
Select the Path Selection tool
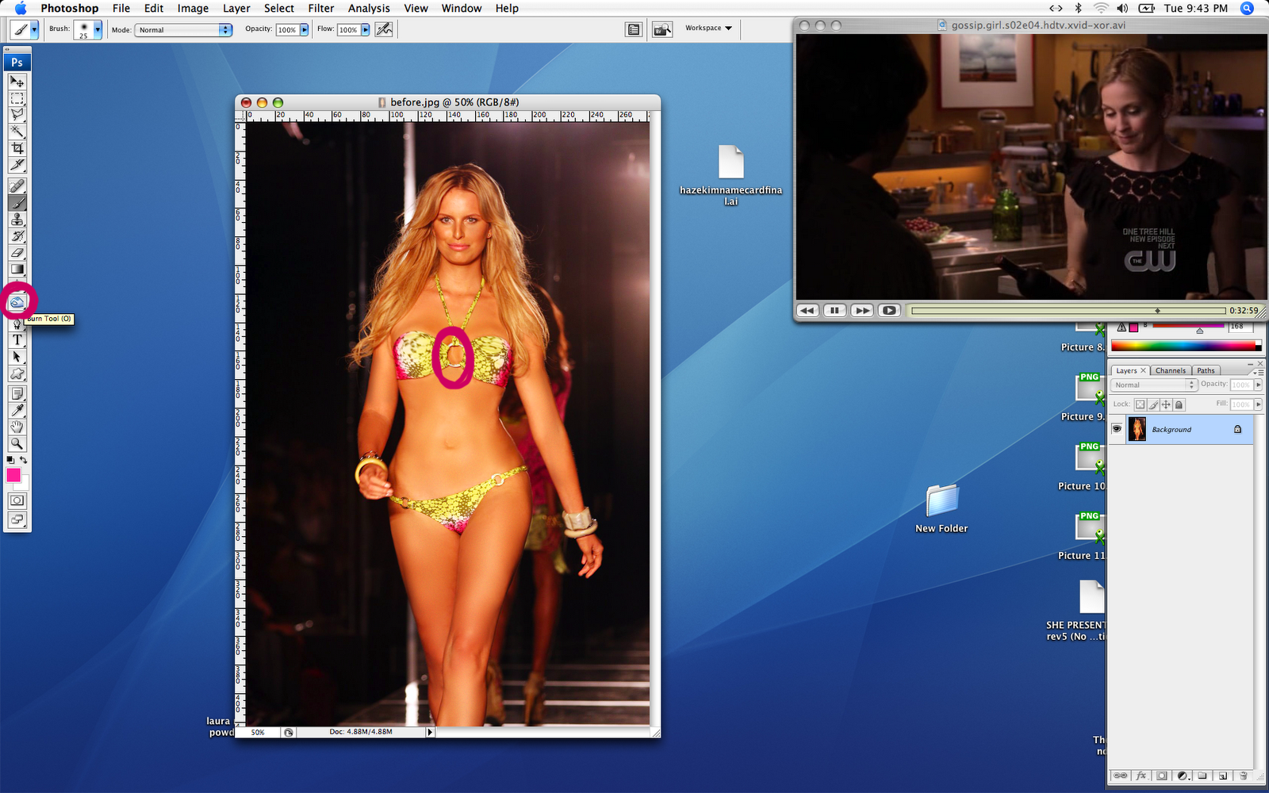(x=17, y=357)
